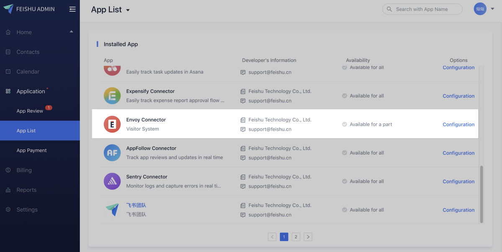Click the company icon in Expensify row
This screenshot has height=252, width=502.
tap(243, 91)
